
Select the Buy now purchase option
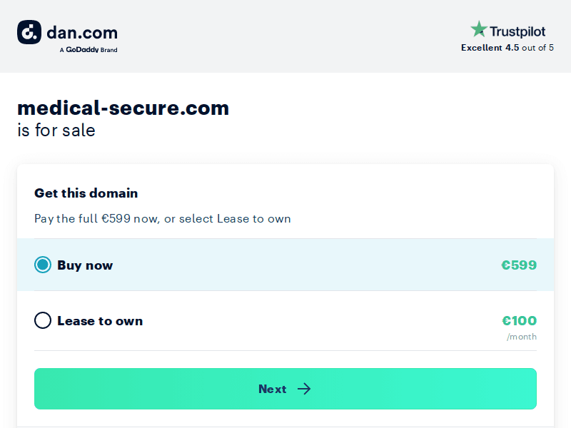285,265
